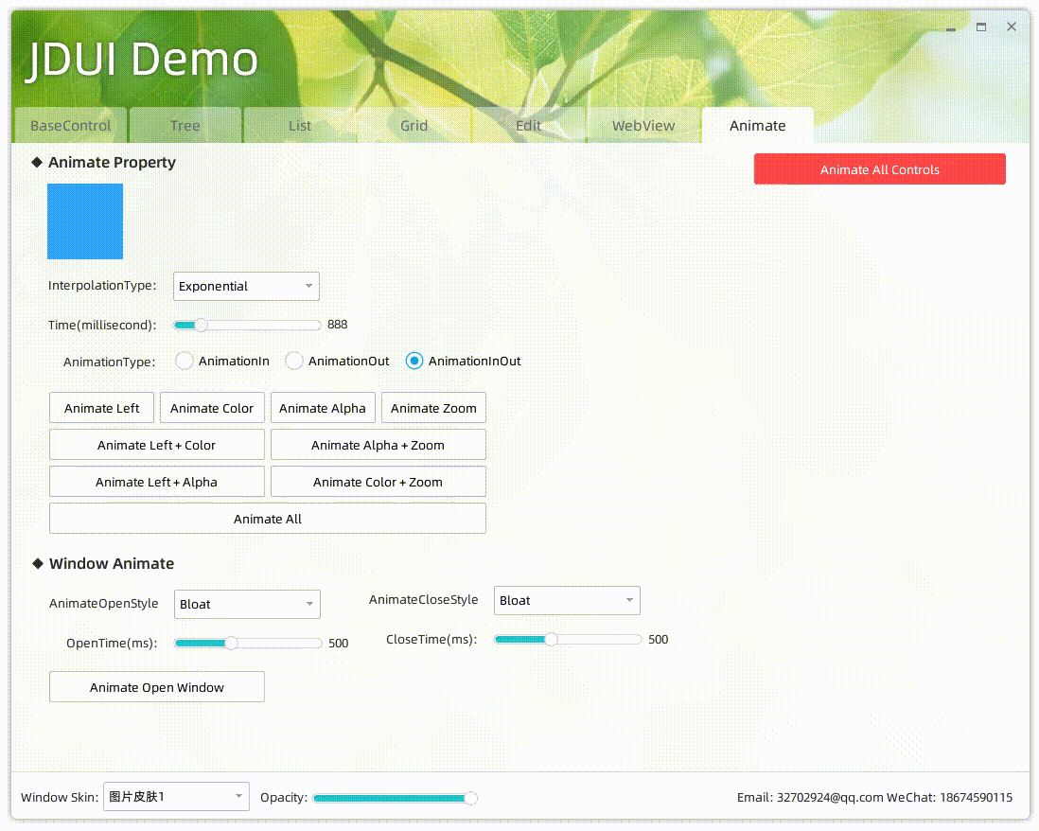Click the Animate Color + Zoom button
This screenshot has width=1039, height=831.
click(378, 481)
